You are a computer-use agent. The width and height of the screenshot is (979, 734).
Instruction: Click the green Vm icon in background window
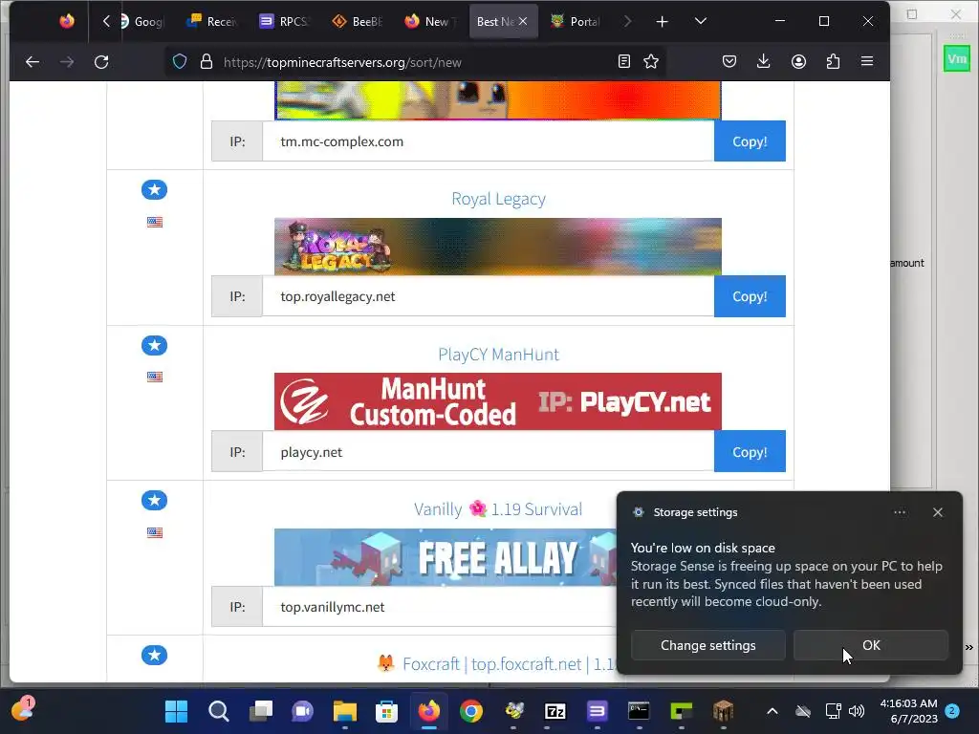(956, 59)
